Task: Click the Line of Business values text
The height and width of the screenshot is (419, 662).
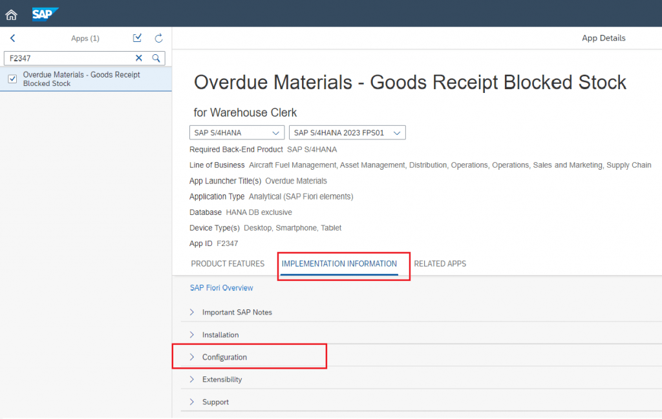Action: (450, 165)
